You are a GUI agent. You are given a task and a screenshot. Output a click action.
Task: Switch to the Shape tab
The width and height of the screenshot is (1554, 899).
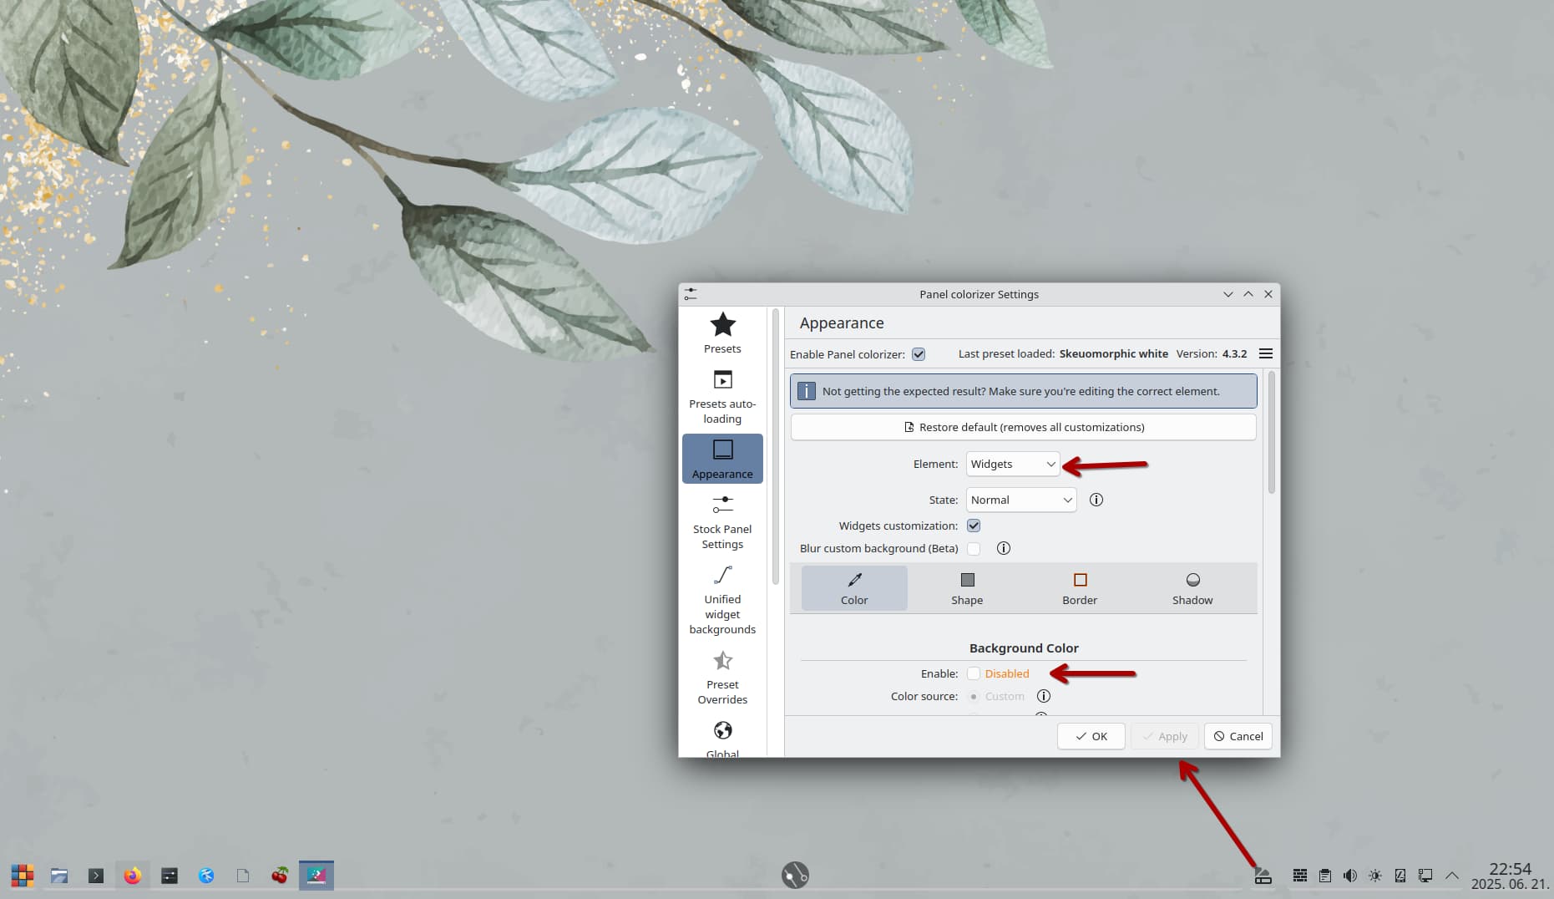point(967,588)
